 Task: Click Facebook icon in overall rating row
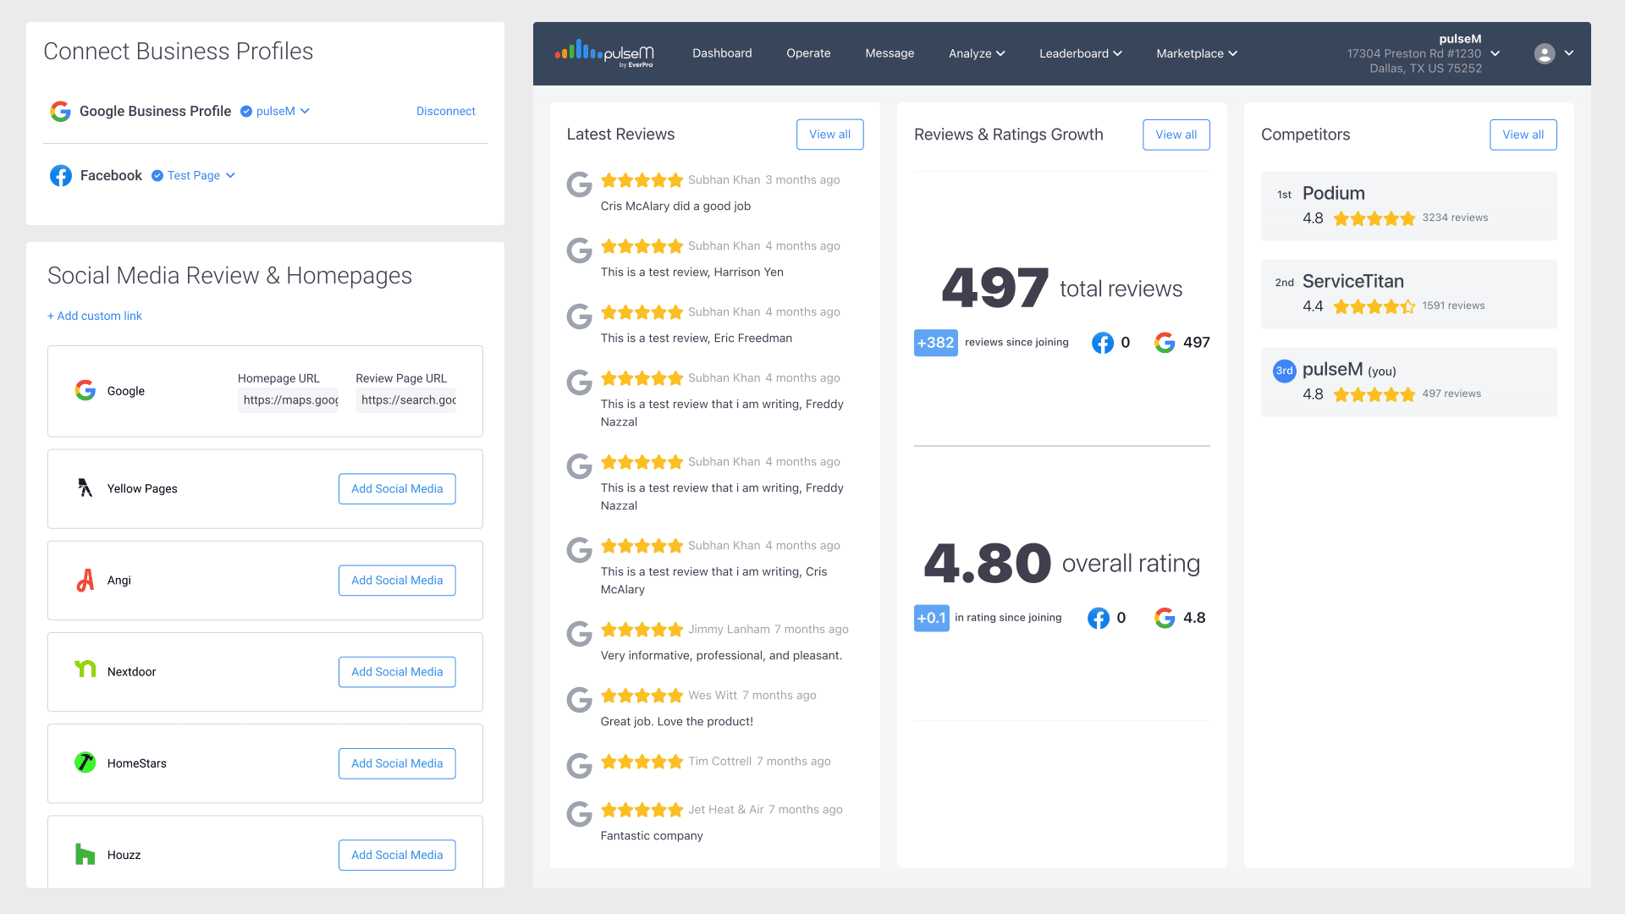point(1099,618)
